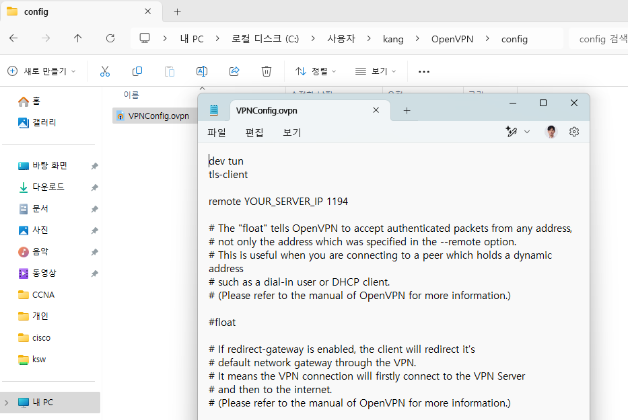
Task: Open the 편집 (Edit) menu in Notepad
Action: (x=254, y=132)
